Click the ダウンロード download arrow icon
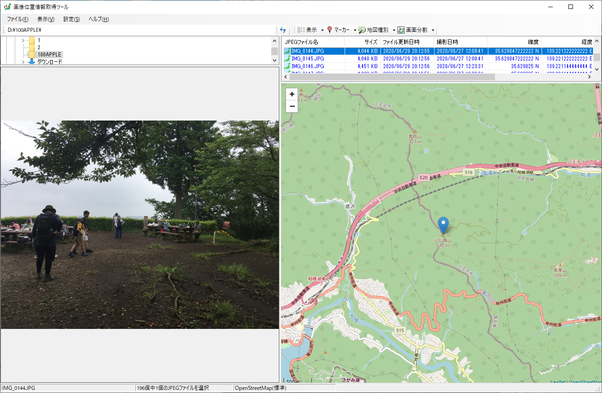The image size is (602, 393). 32,61
